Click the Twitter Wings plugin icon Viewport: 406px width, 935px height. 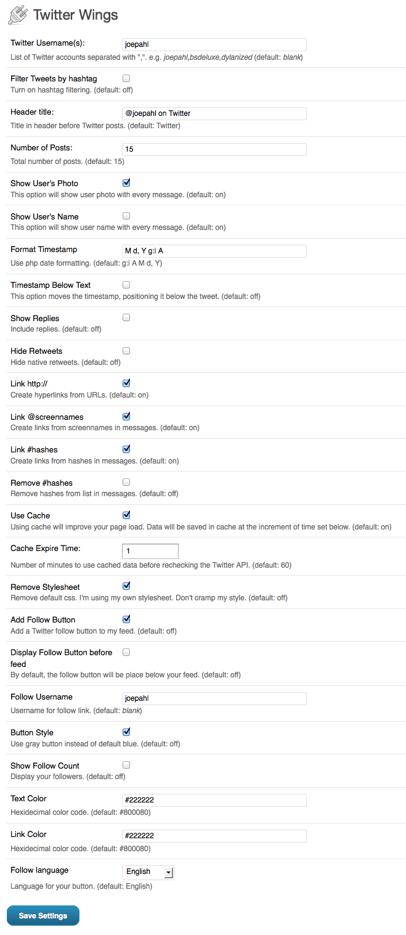pos(18,15)
